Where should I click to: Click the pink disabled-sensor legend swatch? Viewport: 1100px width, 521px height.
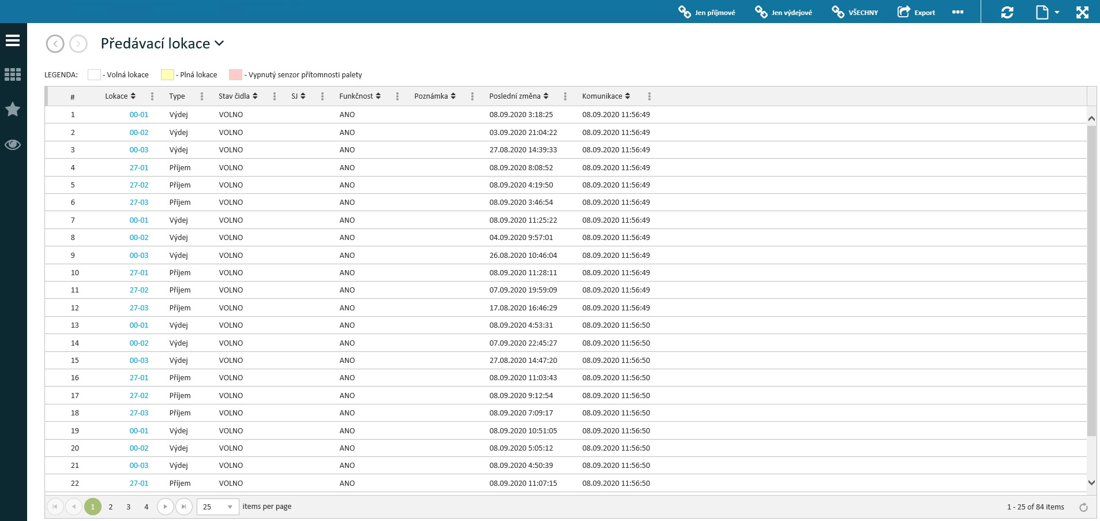pyautogui.click(x=235, y=74)
